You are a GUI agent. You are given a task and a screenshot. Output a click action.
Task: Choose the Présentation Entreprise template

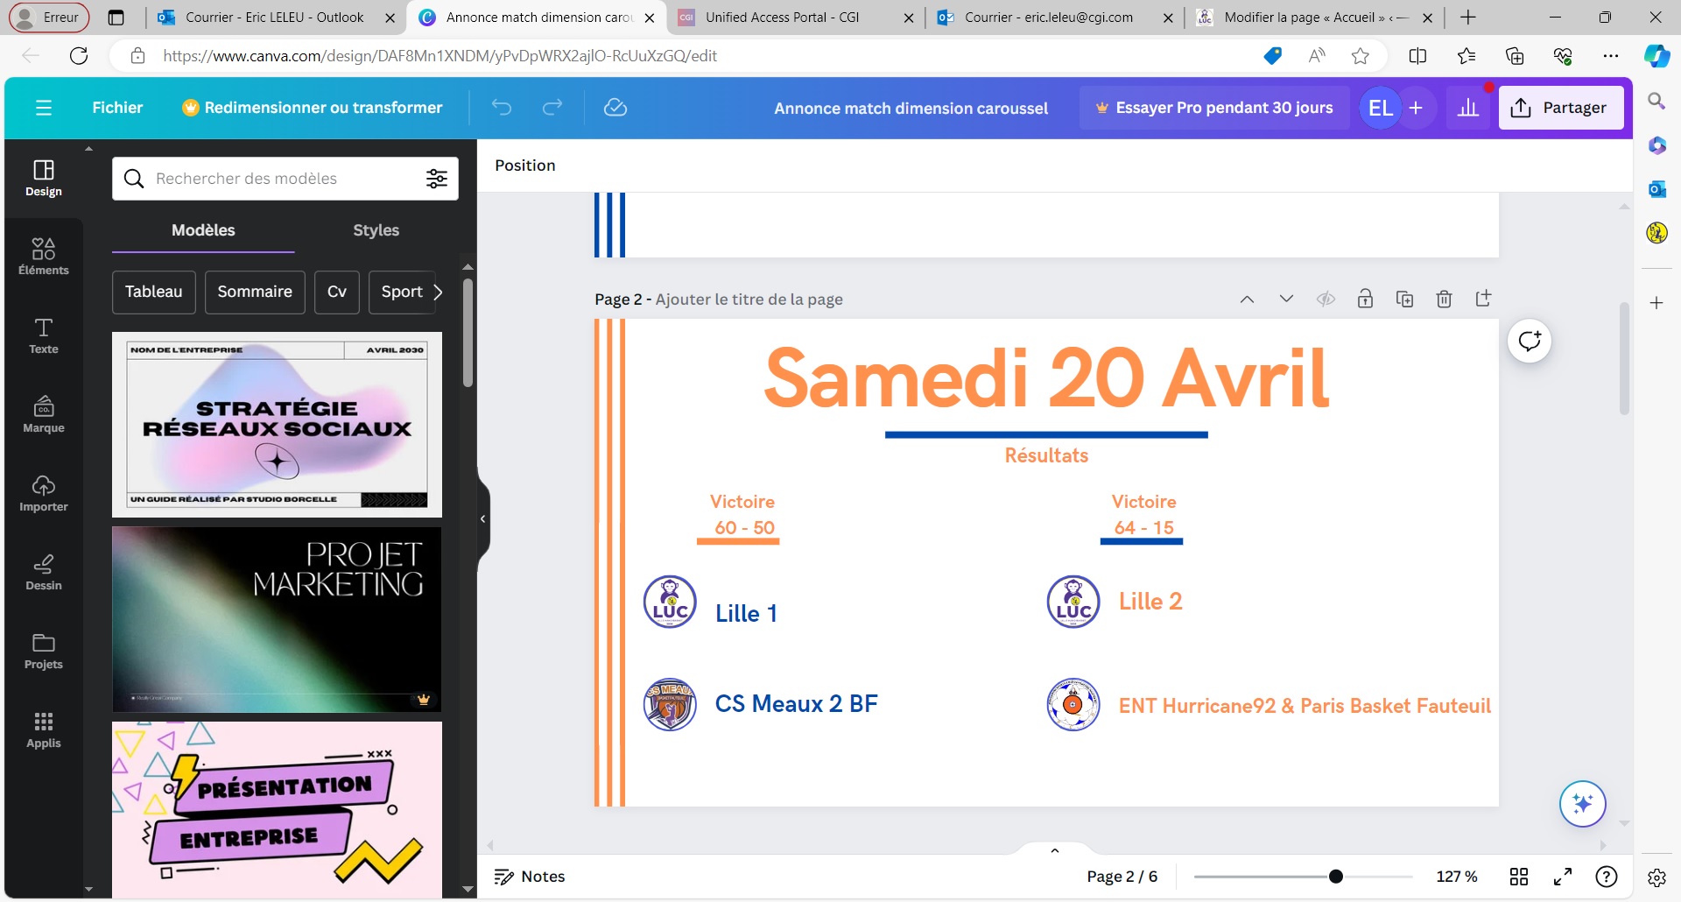tap(277, 809)
